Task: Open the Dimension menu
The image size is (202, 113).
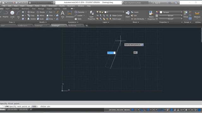Action: point(52,6)
